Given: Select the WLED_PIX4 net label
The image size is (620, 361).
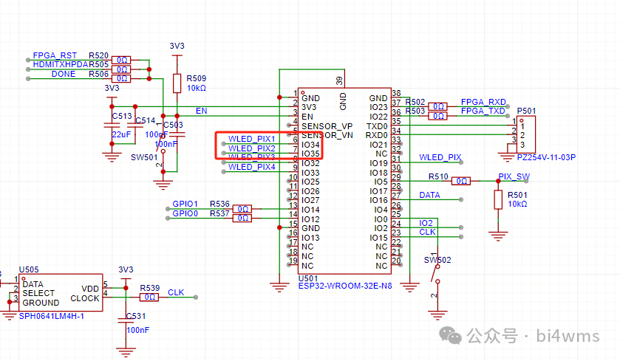Looking at the screenshot, I should click(x=251, y=167).
